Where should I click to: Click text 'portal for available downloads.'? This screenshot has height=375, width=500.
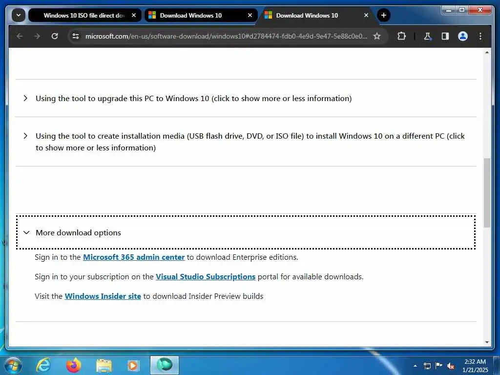coord(311,276)
